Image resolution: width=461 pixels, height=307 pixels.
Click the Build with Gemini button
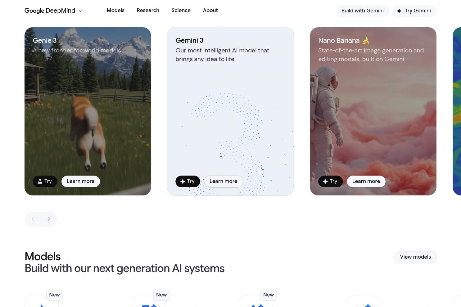(x=362, y=11)
